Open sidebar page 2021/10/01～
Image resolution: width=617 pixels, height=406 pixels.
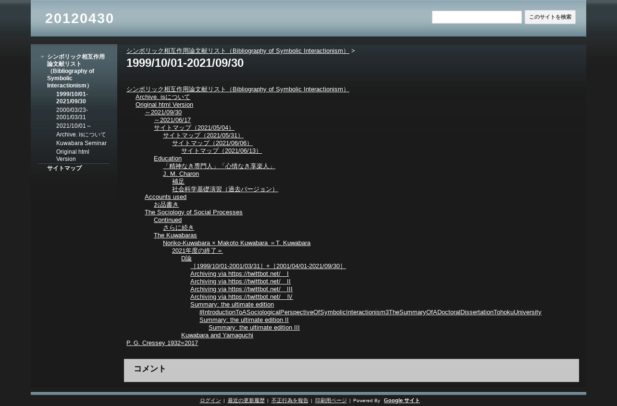(x=74, y=126)
